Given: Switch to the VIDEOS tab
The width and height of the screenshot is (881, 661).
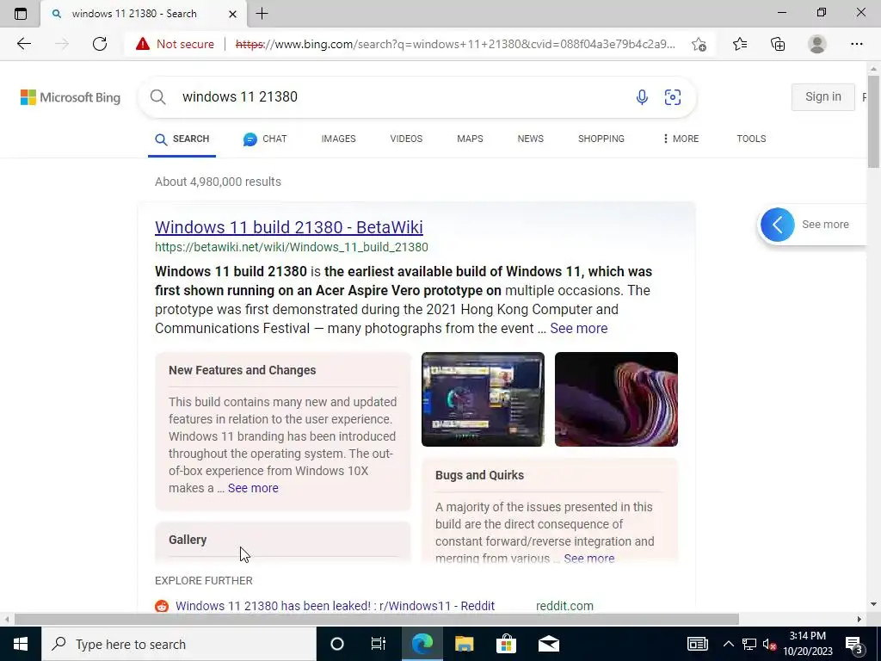Looking at the screenshot, I should (x=406, y=139).
